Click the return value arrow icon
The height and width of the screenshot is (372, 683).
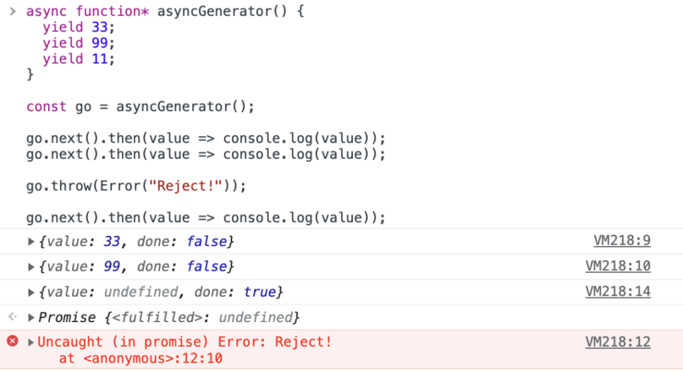click(13, 317)
